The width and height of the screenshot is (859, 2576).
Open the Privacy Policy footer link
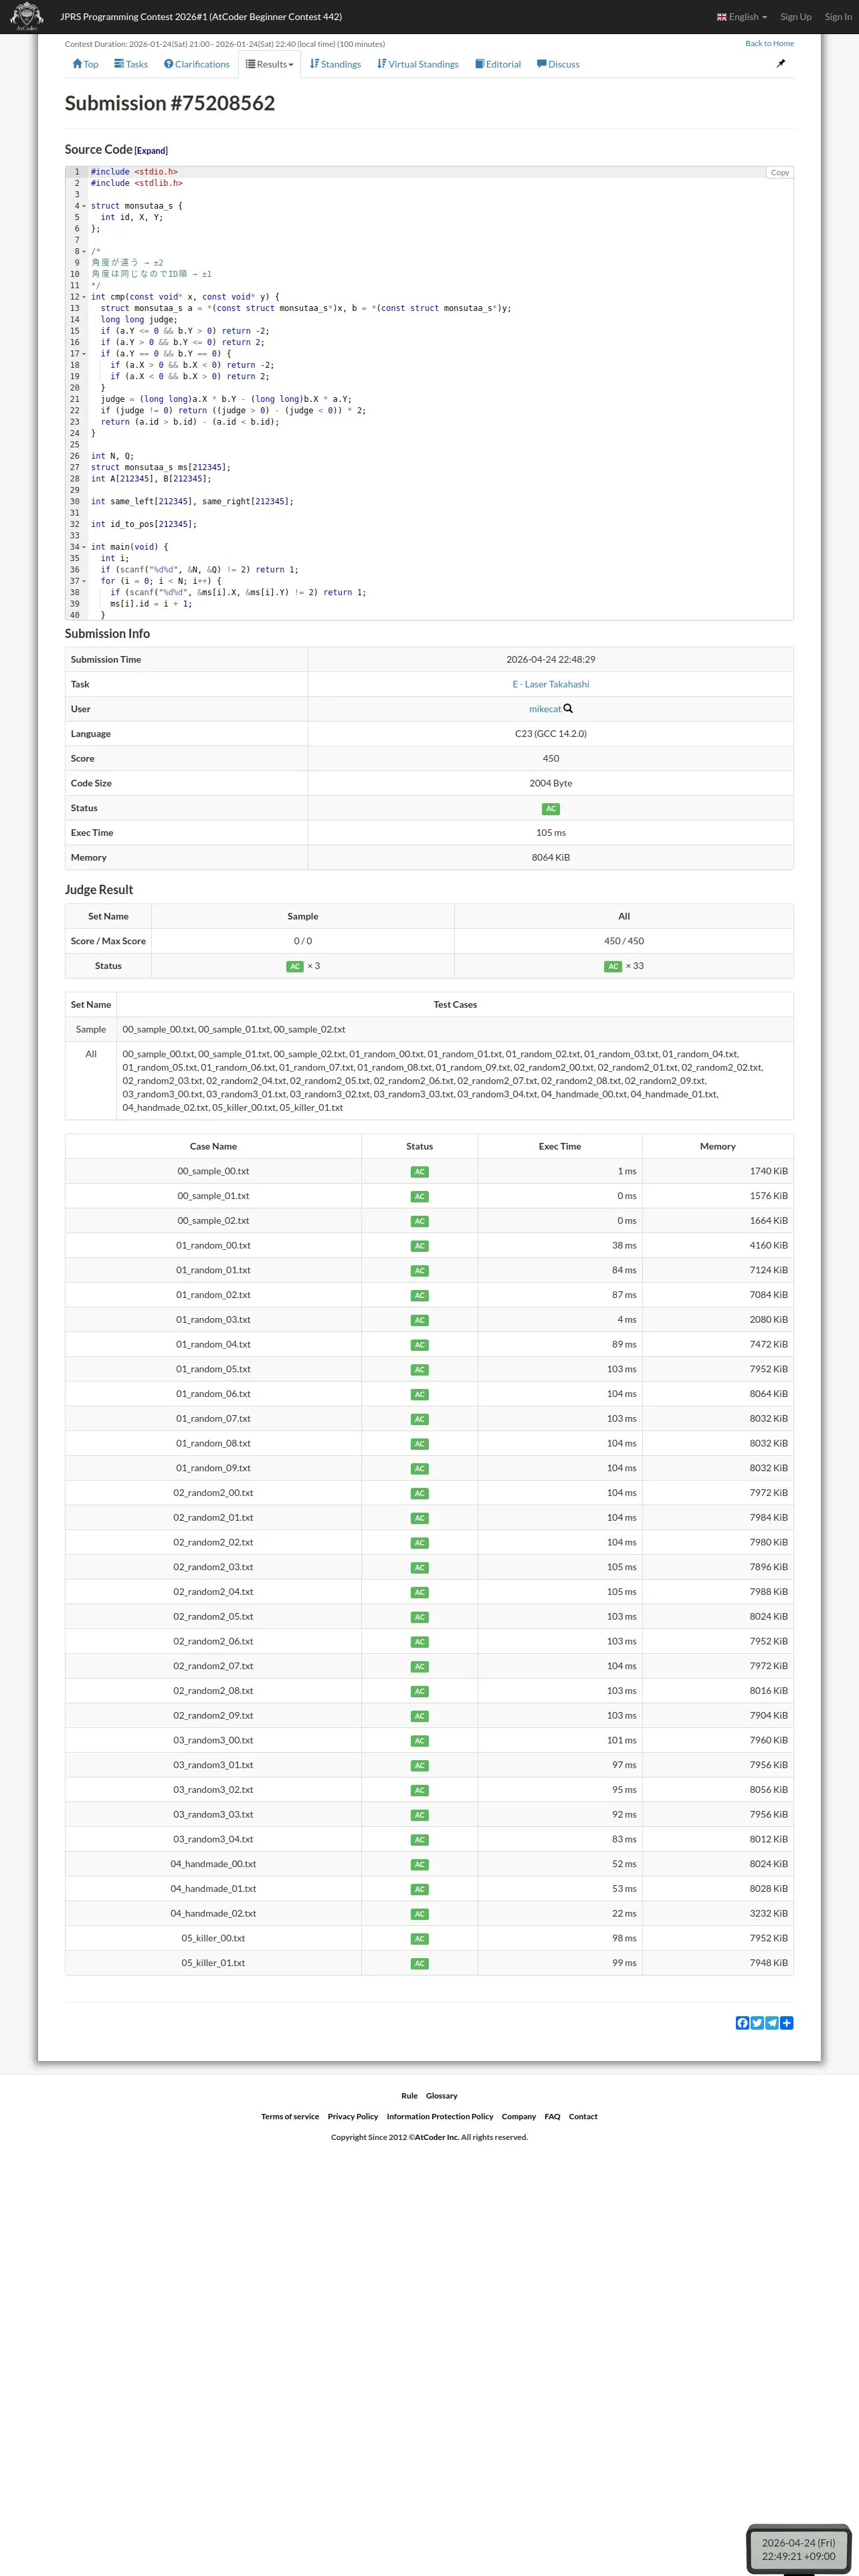pos(353,2117)
